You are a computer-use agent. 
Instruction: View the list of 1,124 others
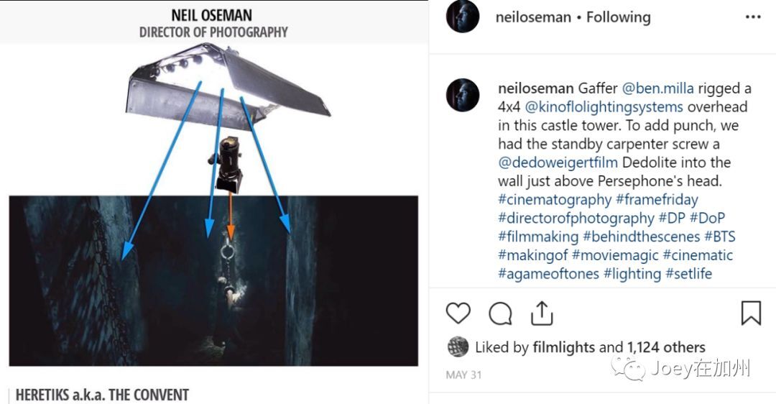[665, 347]
